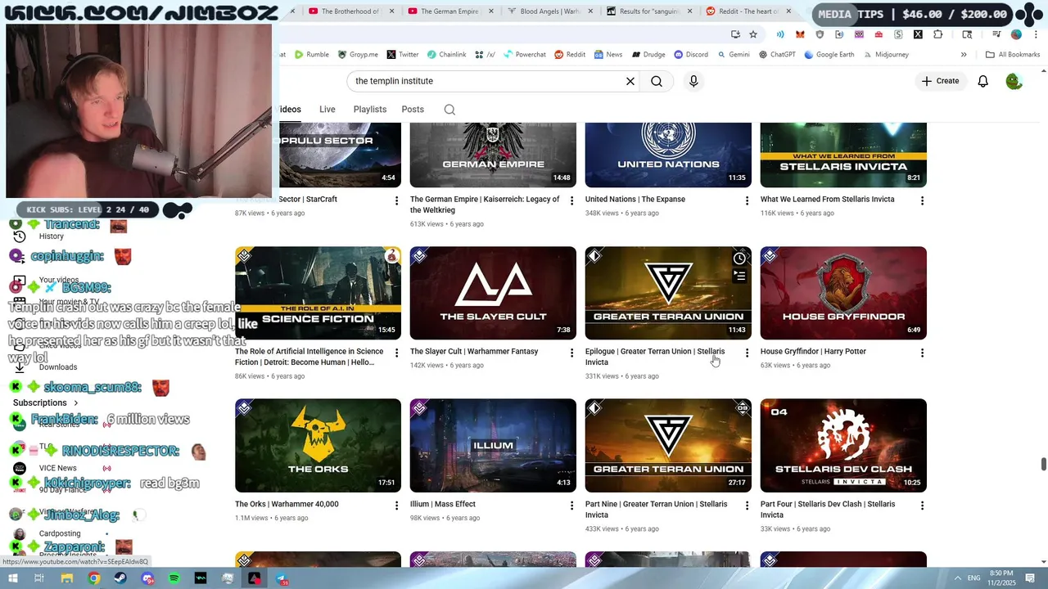1048x589 pixels.
Task: Clear the search box with X
Action: pyautogui.click(x=630, y=81)
